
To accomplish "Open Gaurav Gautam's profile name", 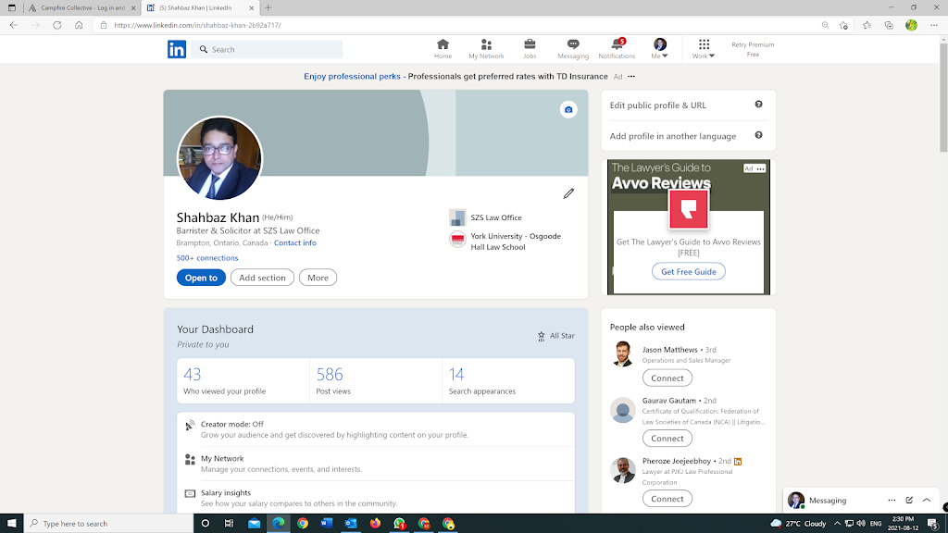I will (x=668, y=401).
